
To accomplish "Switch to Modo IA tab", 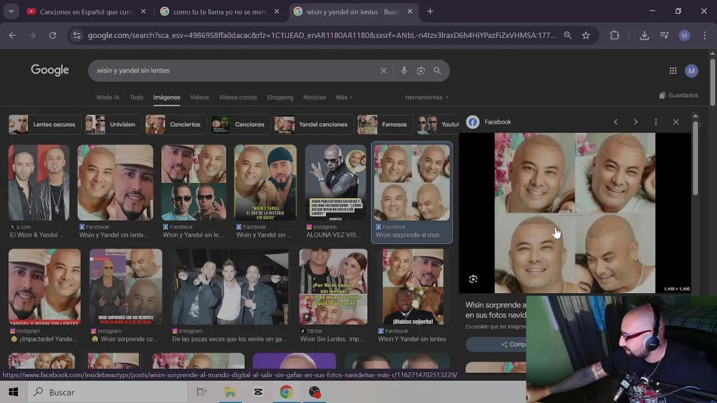I will click(x=108, y=97).
